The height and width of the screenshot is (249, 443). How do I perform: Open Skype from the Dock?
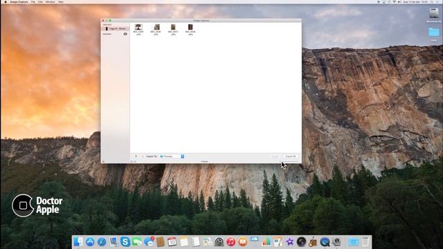pyautogui.click(x=125, y=241)
